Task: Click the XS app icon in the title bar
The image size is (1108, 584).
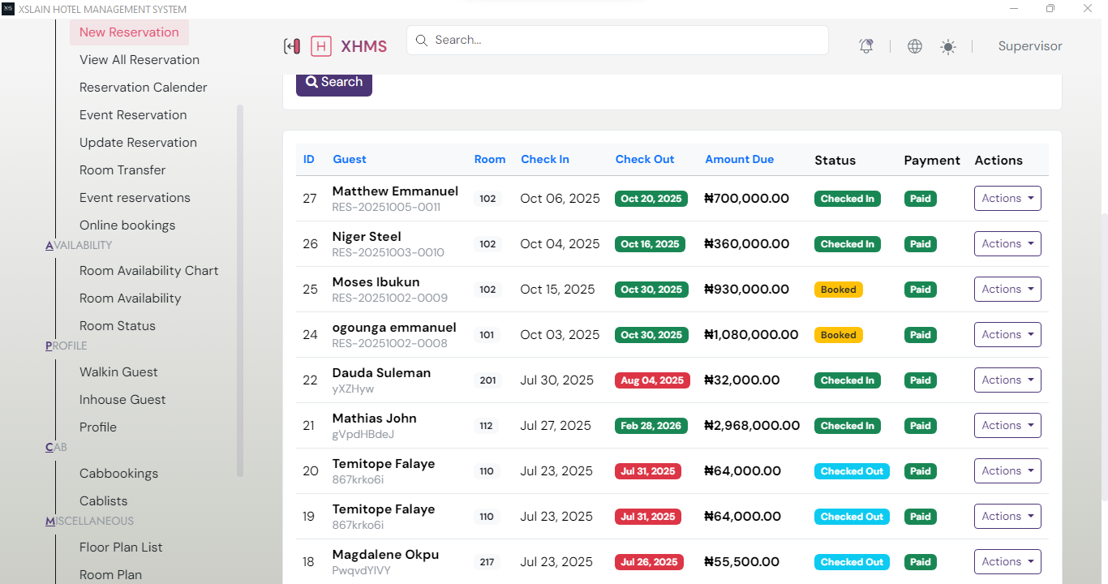Action: pyautogui.click(x=9, y=9)
